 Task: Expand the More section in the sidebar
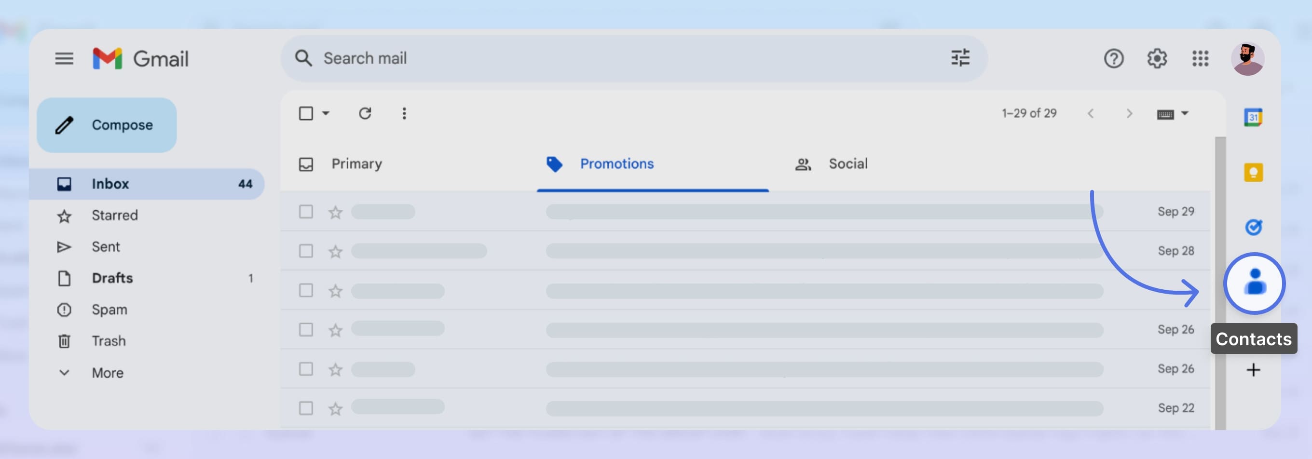(x=108, y=372)
